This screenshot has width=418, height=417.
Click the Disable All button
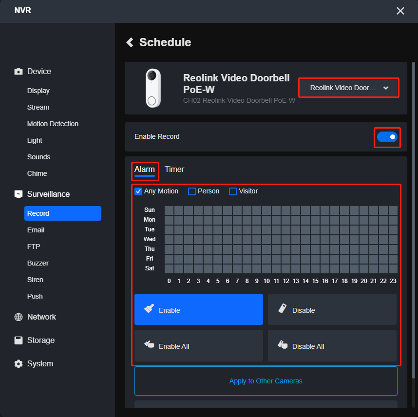click(x=332, y=346)
